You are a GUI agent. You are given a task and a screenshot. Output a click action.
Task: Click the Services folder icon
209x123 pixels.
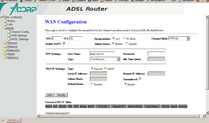[5, 43]
